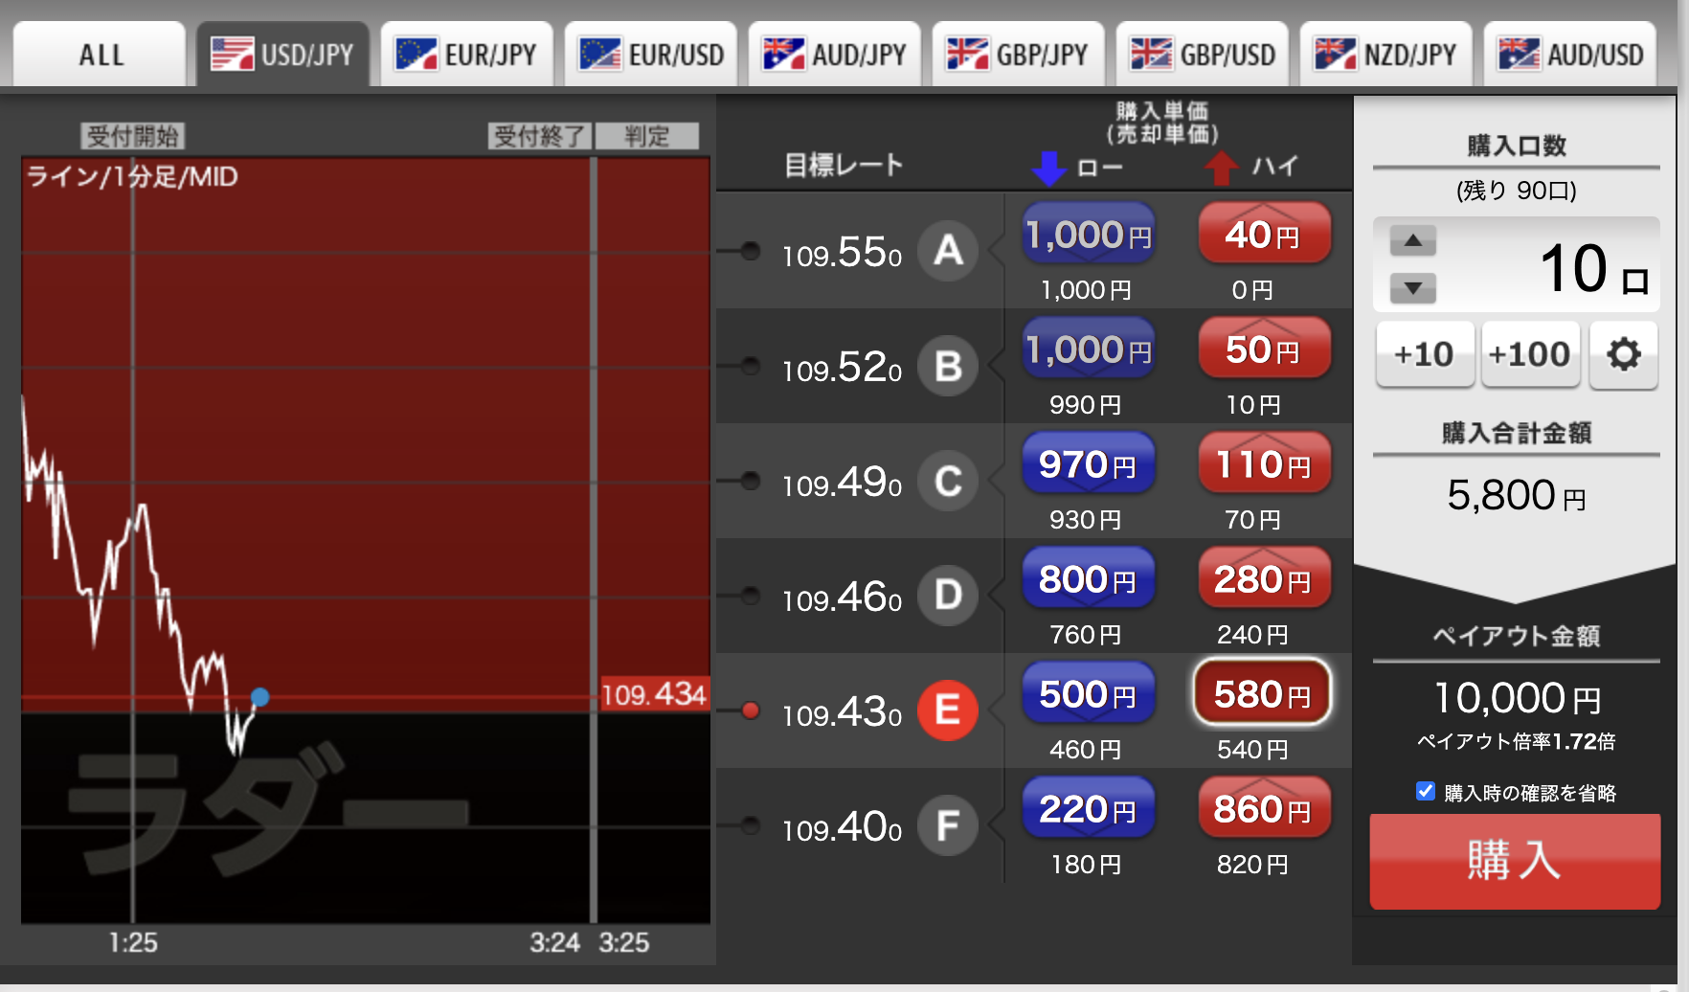Image resolution: width=1689 pixels, height=992 pixels.
Task: Select the 109.400 rate radio dot
Action: pos(751,825)
